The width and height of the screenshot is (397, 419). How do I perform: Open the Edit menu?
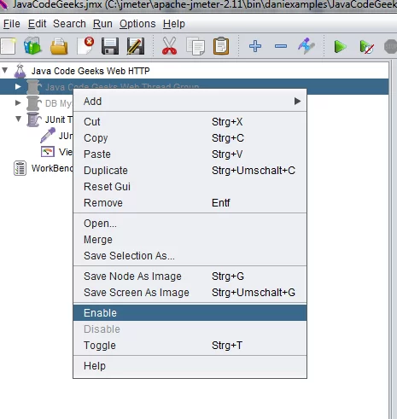pos(37,24)
